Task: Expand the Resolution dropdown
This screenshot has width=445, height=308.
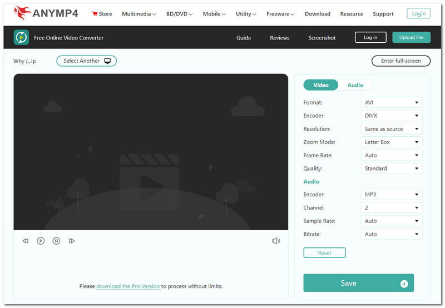Action: tap(391, 129)
